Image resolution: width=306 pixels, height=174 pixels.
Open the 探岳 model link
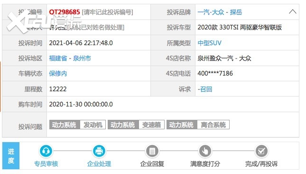pos(236,12)
